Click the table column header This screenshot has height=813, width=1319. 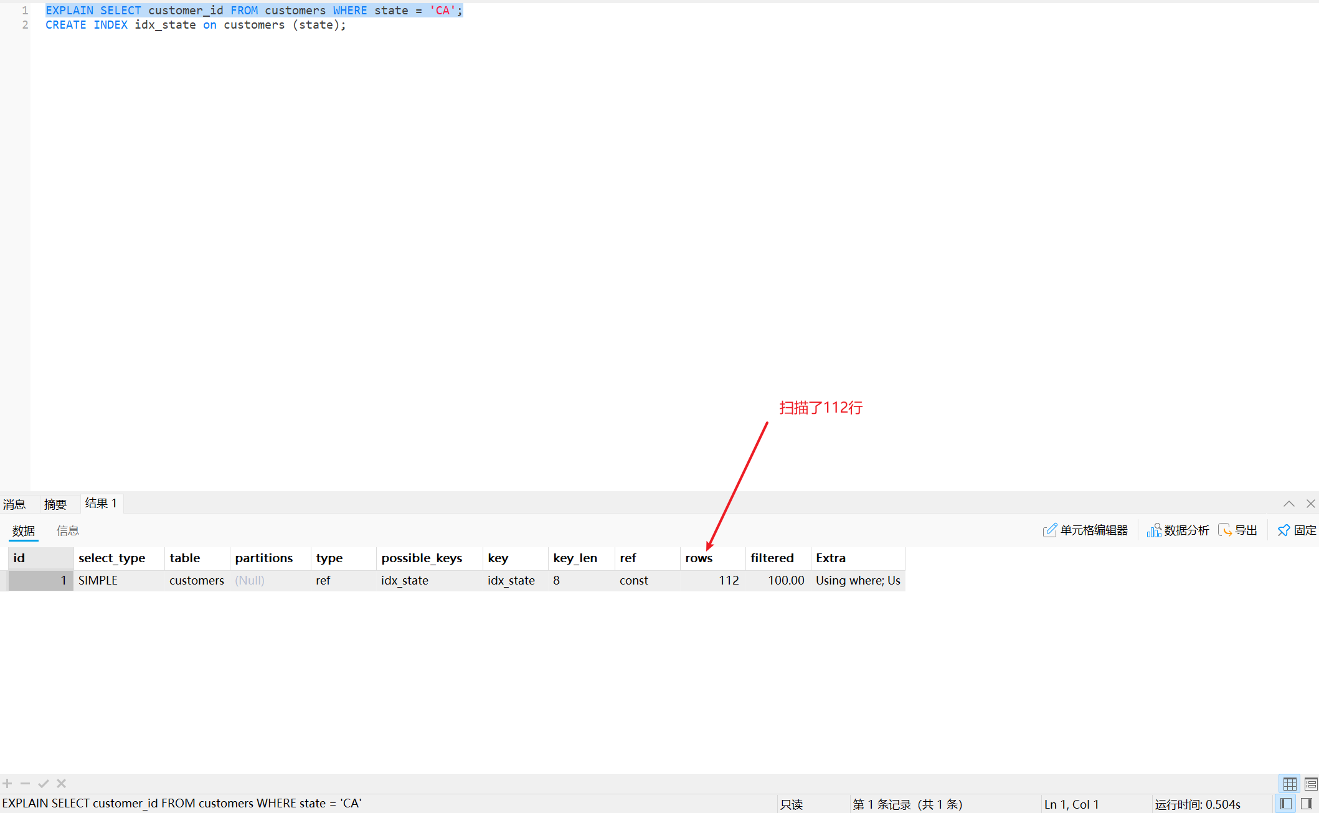(197, 558)
